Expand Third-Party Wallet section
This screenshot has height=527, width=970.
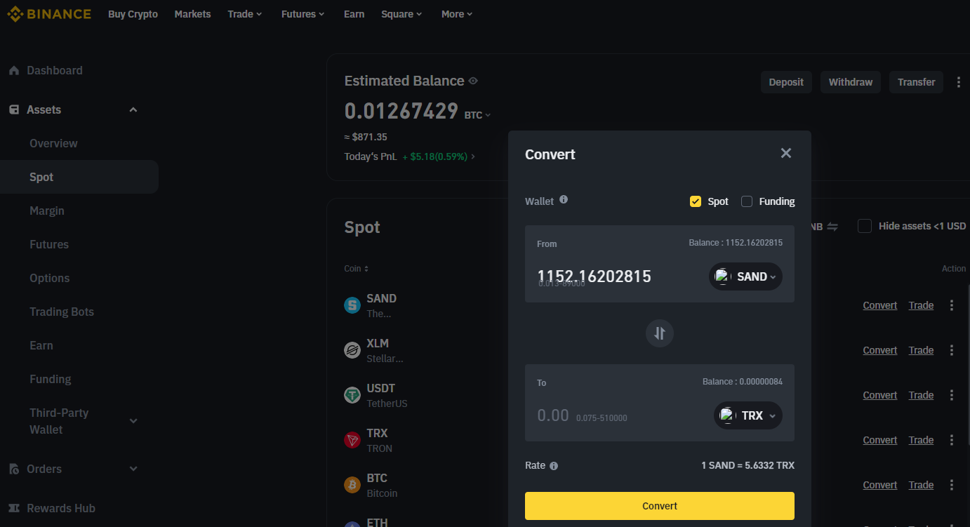click(x=133, y=421)
